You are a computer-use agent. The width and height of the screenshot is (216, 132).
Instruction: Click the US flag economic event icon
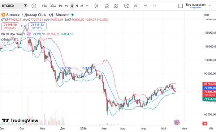[x=177, y=122]
